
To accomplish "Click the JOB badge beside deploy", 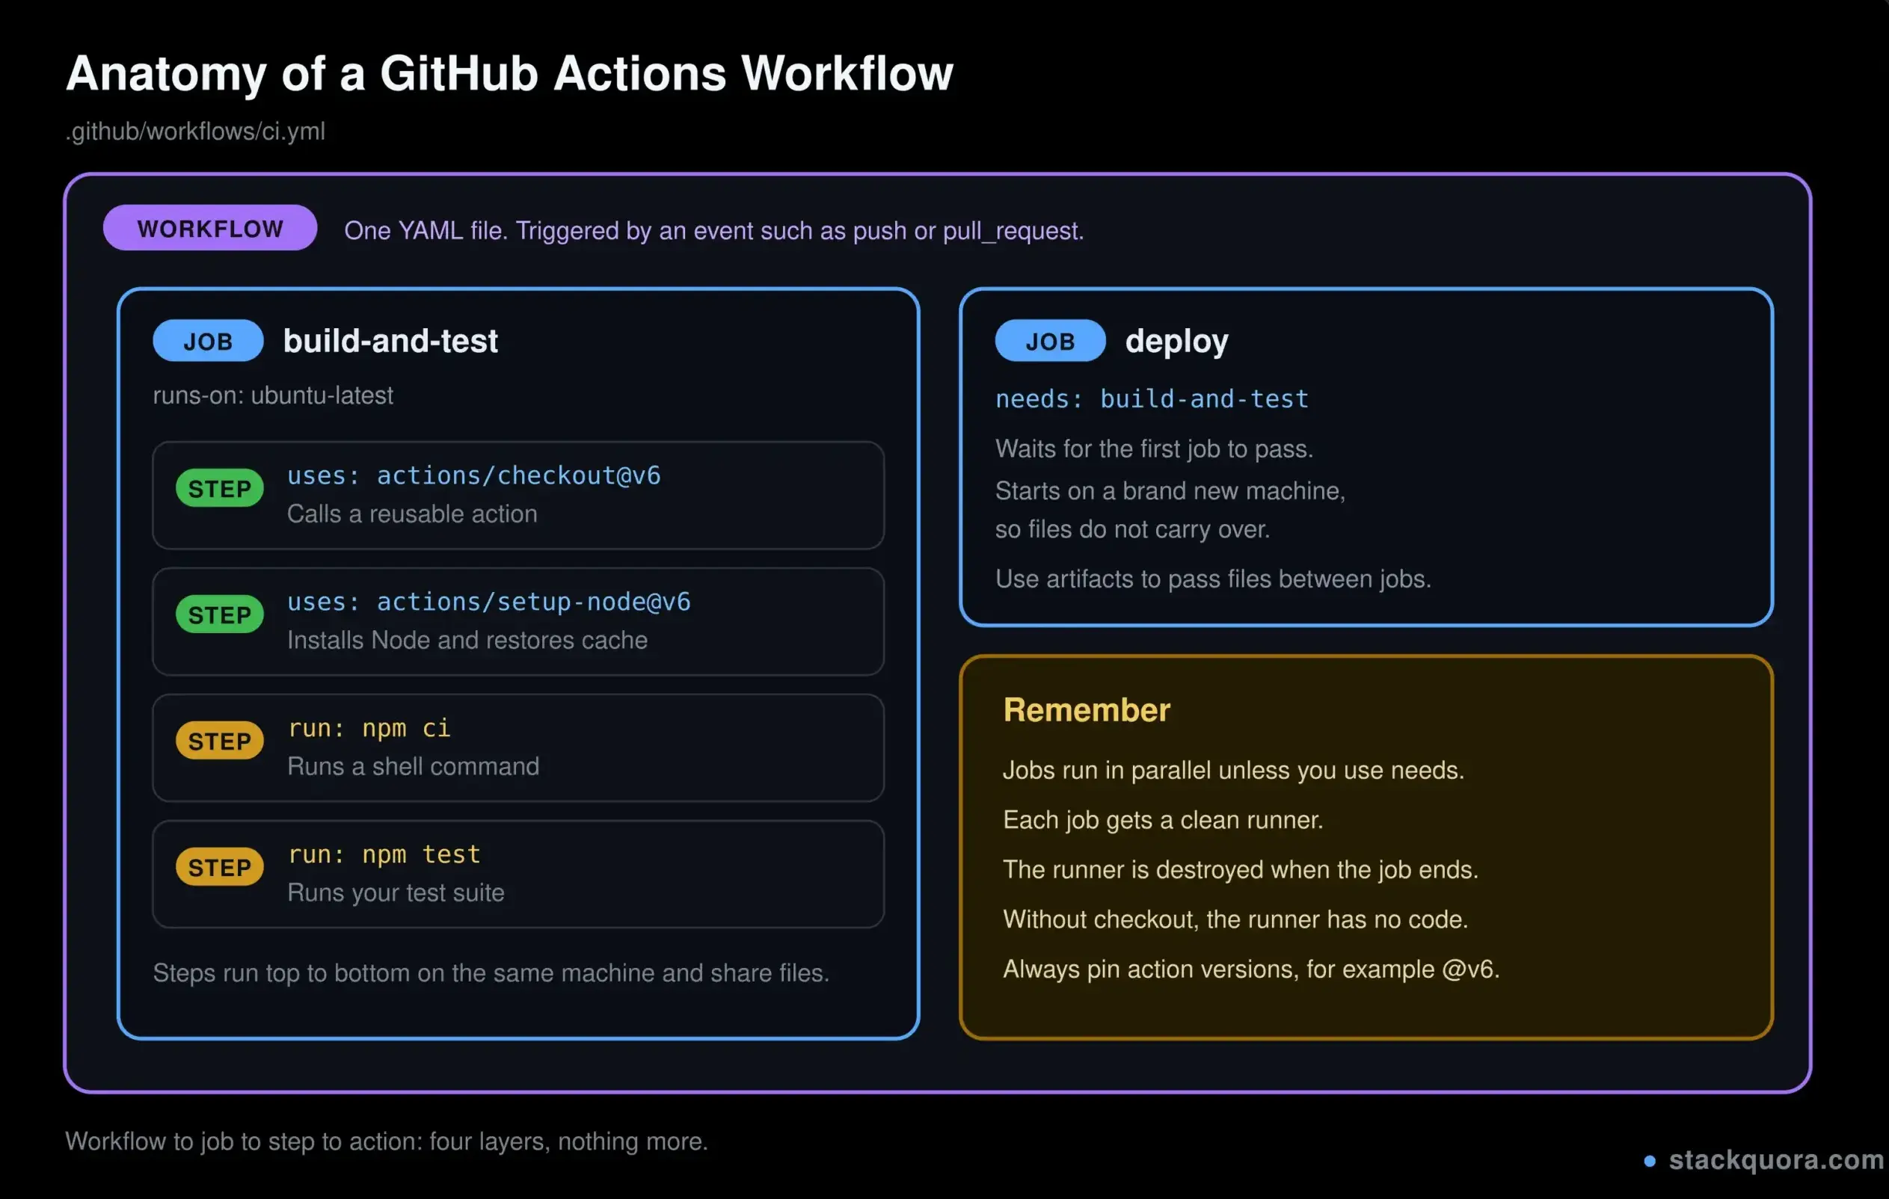I will pyautogui.click(x=1050, y=341).
